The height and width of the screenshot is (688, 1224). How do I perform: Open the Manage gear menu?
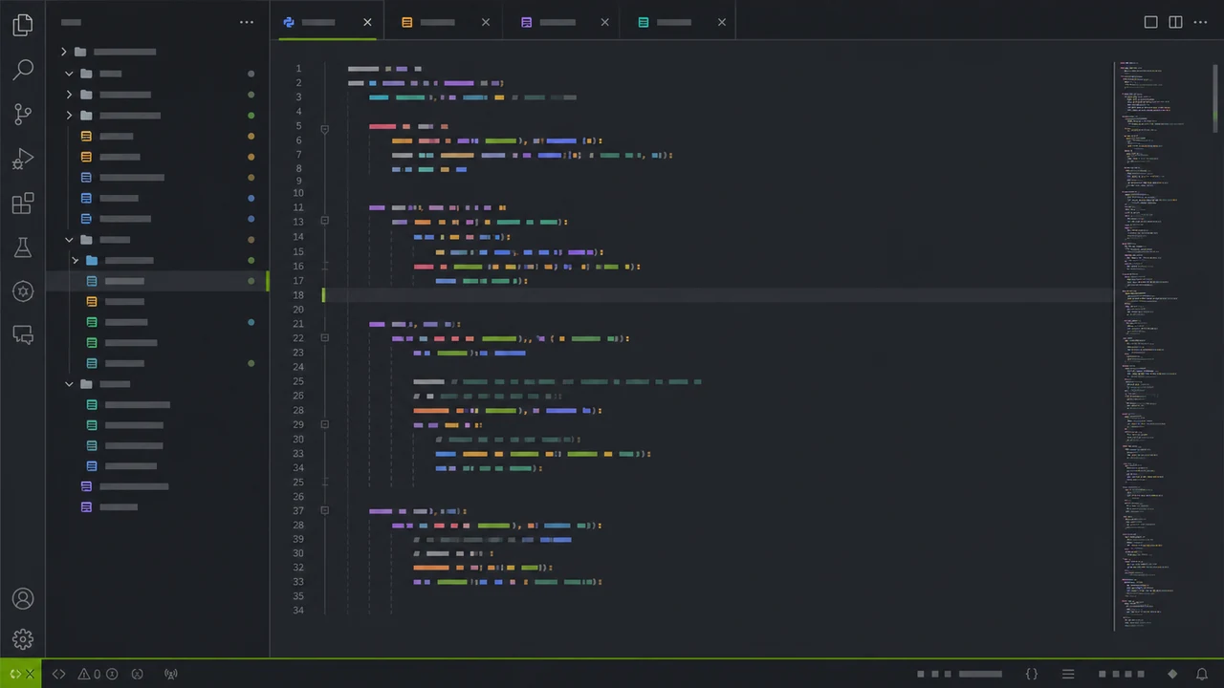click(x=23, y=640)
